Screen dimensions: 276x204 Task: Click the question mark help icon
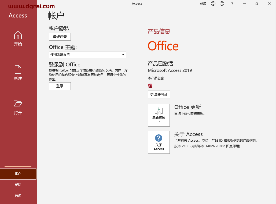232,3
